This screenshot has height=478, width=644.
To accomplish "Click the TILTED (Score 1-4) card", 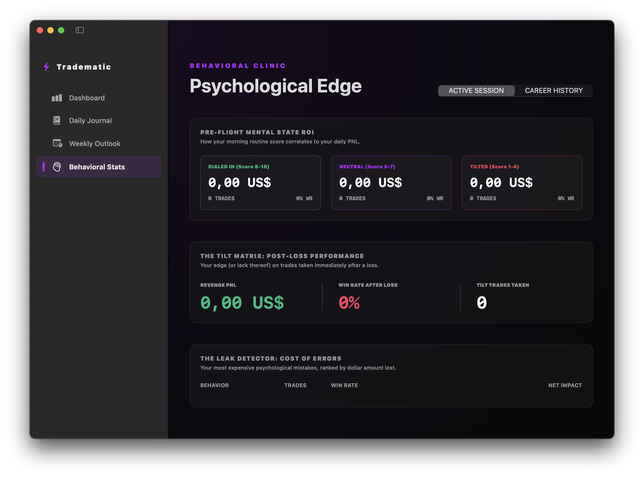I will pyautogui.click(x=522, y=183).
